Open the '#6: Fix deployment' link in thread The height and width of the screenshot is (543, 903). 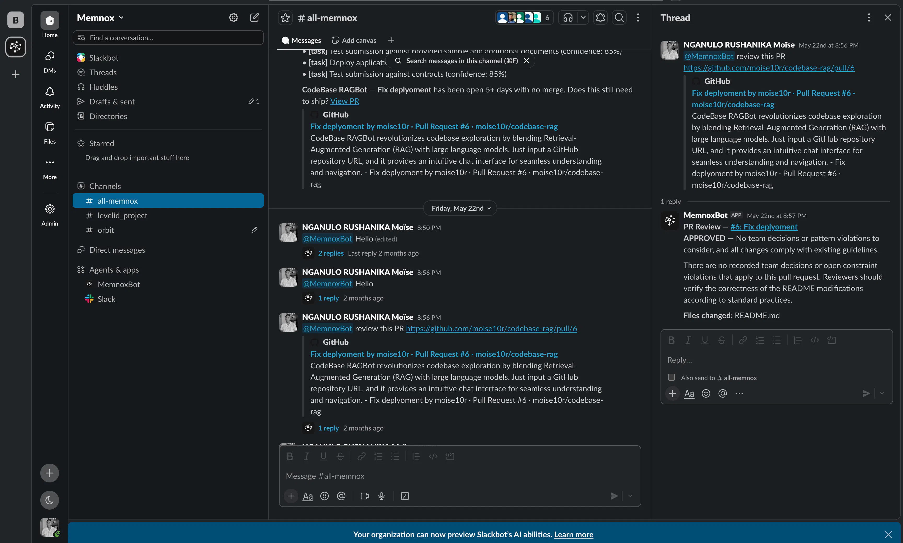point(764,227)
